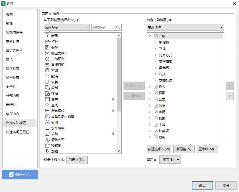239x192 pixels.
Task: Uncheck the 插入 tab checkbox
Action: (x=156, y=87)
